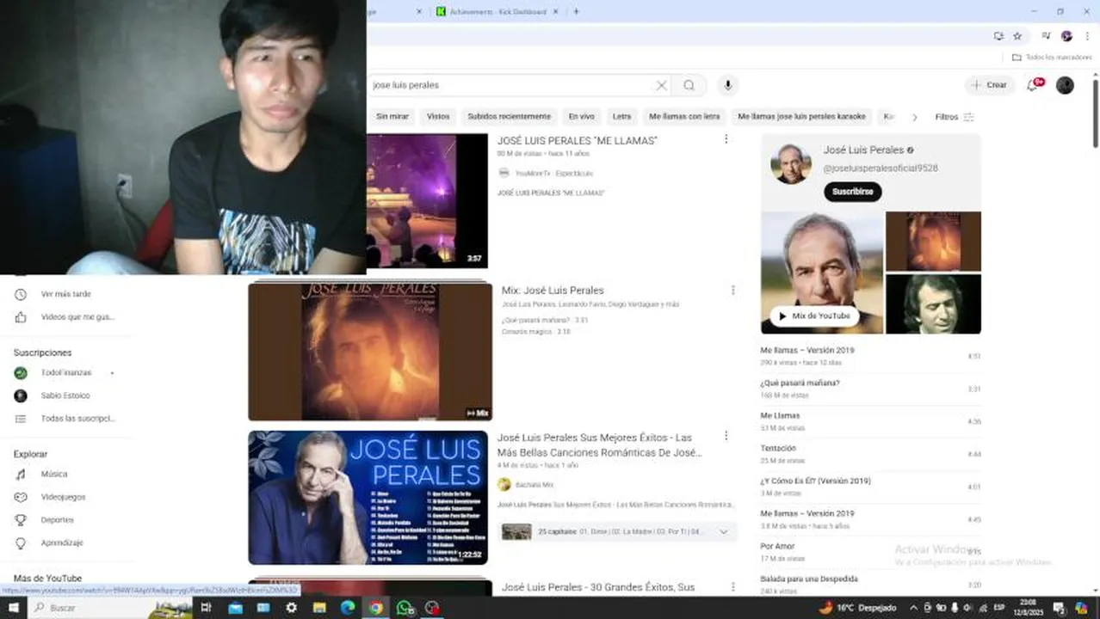Image resolution: width=1100 pixels, height=619 pixels.
Task: Play Me Llamas with 53 M de vistas
Action: [870, 421]
